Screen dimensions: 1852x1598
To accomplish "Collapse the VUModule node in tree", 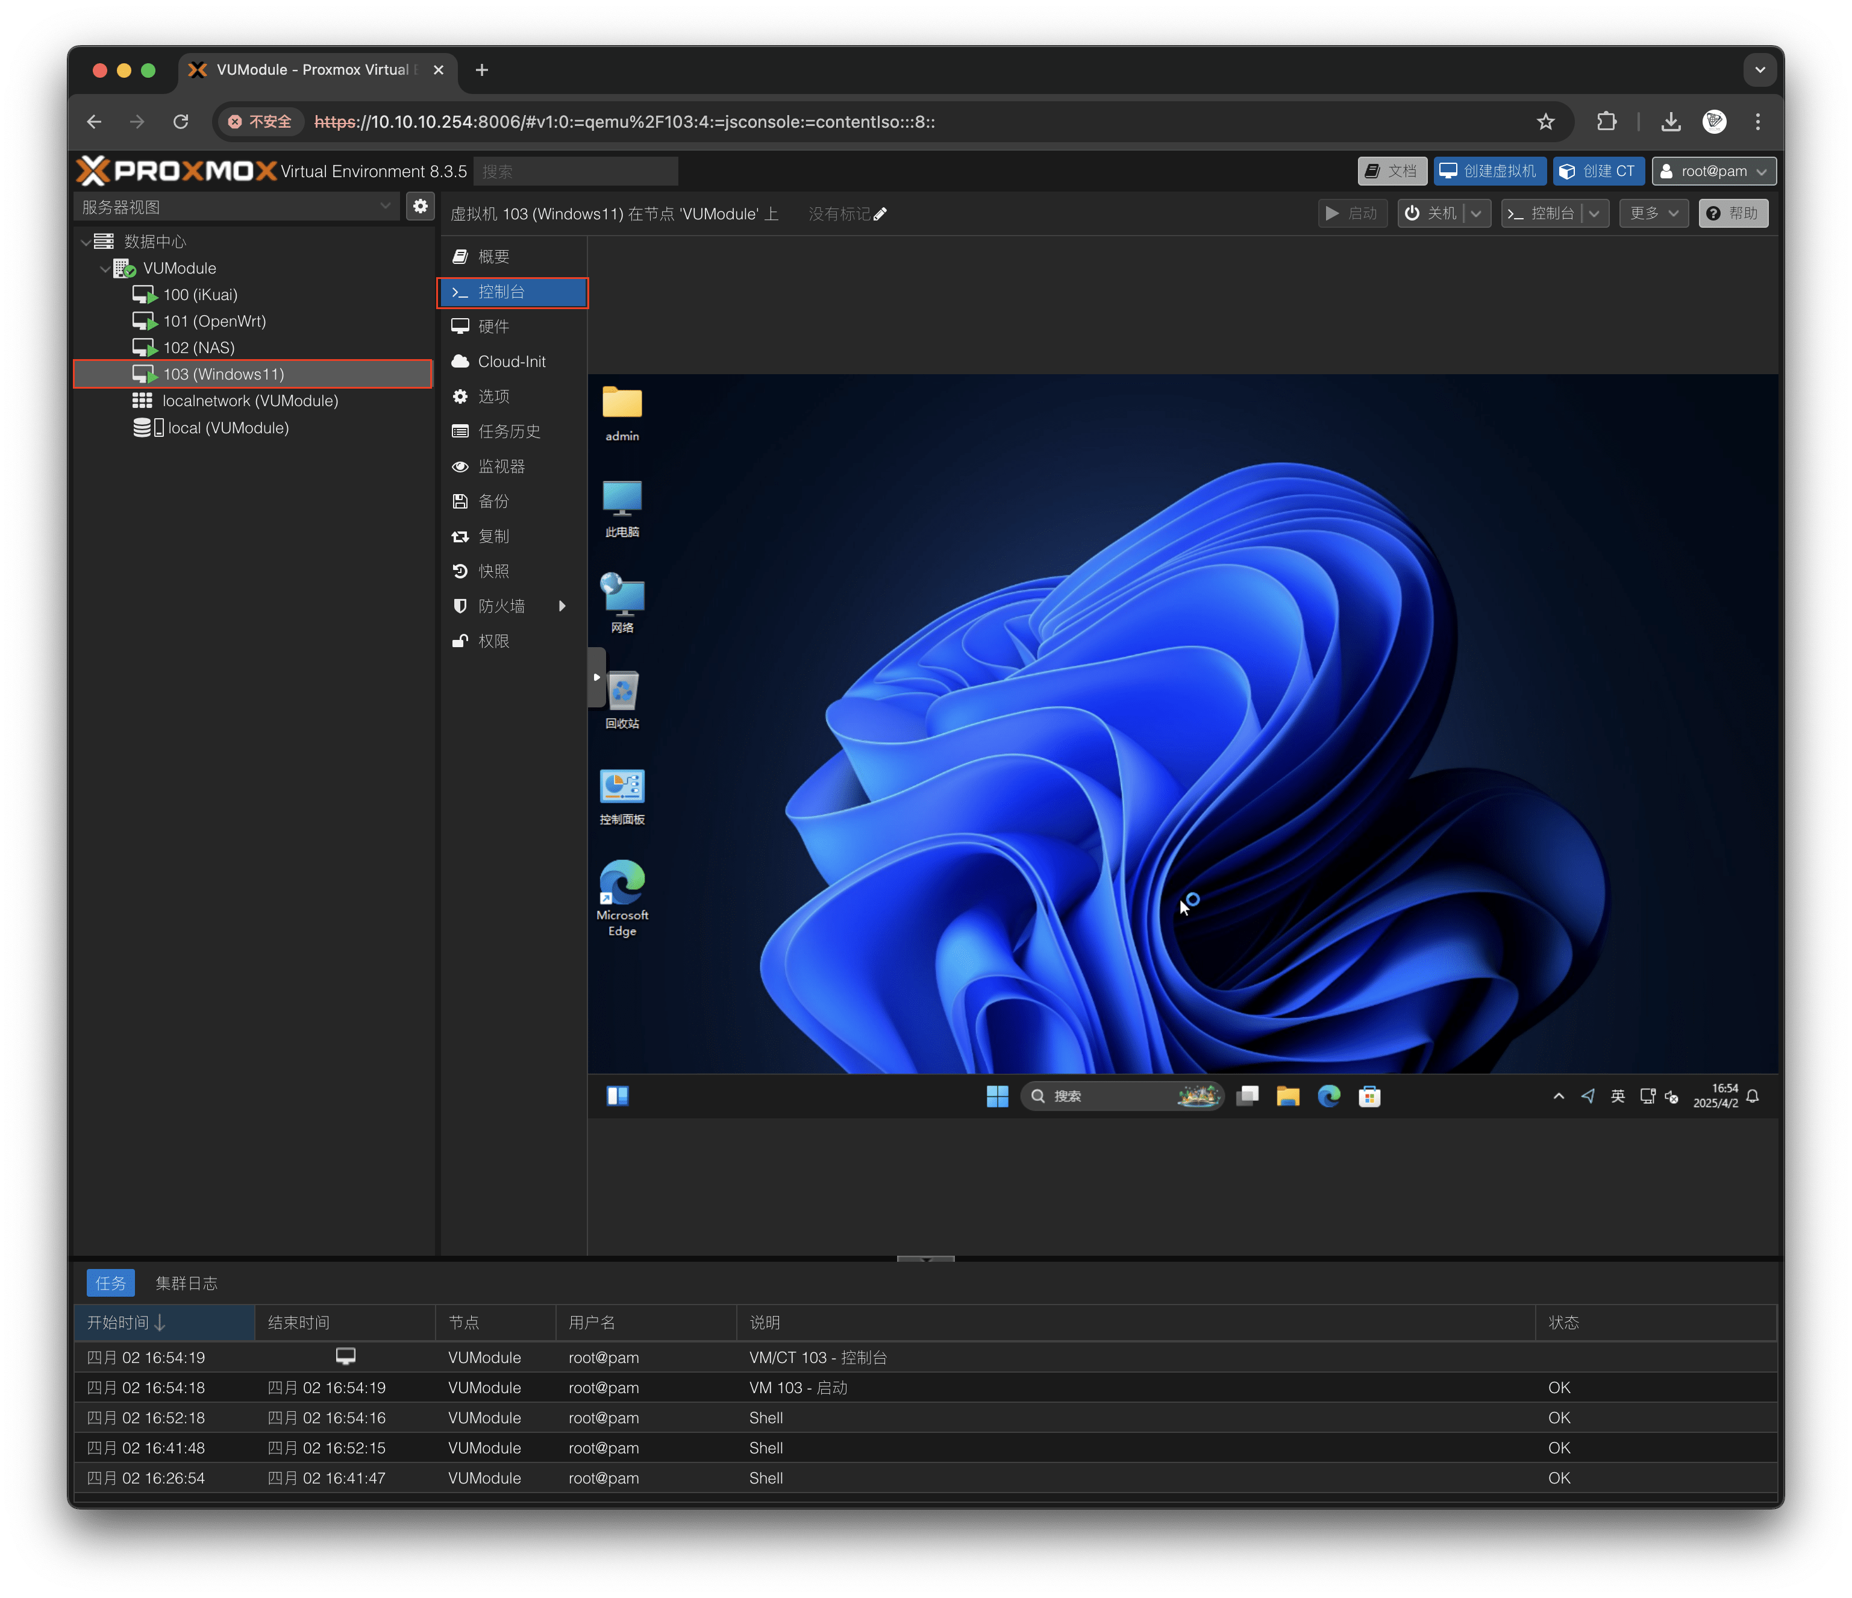I will pos(105,269).
